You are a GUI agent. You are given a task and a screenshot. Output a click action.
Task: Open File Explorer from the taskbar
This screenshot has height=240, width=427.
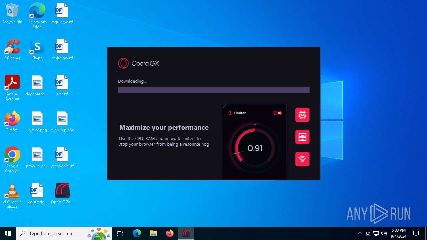click(x=153, y=233)
